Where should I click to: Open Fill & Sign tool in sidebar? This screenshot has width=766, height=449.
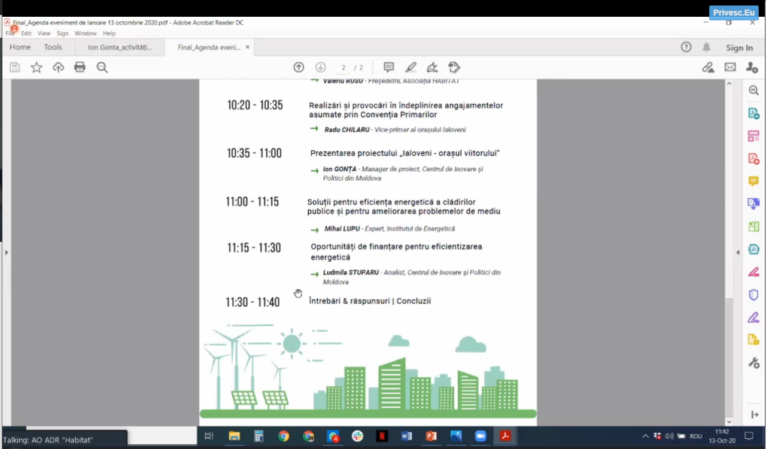[753, 317]
